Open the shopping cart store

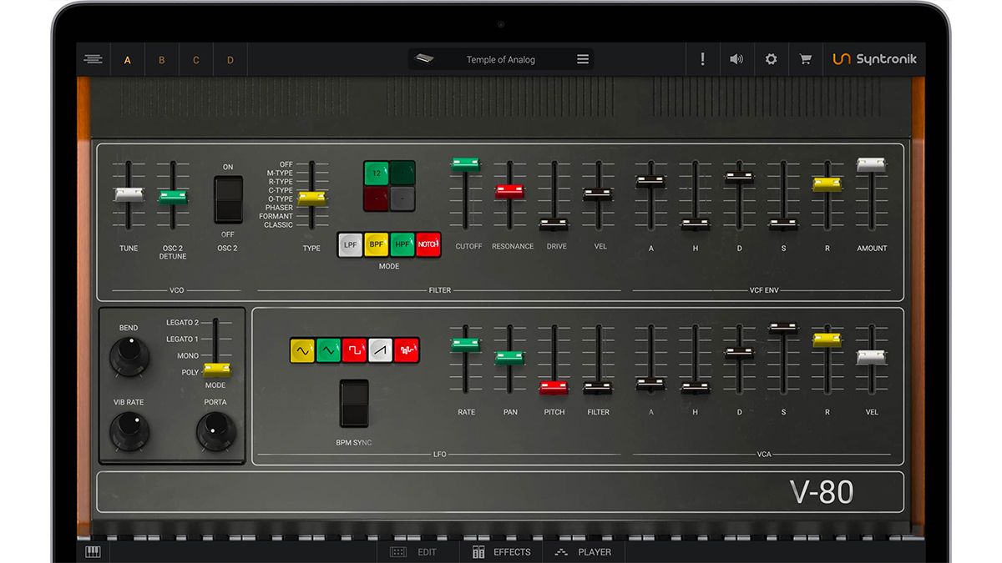[805, 58]
